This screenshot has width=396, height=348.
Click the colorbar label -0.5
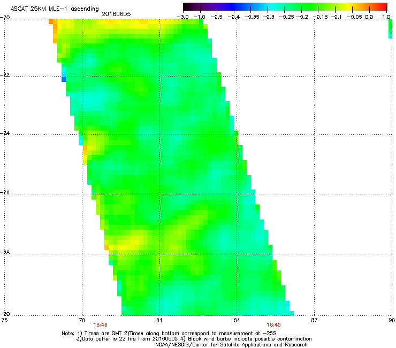point(217,17)
